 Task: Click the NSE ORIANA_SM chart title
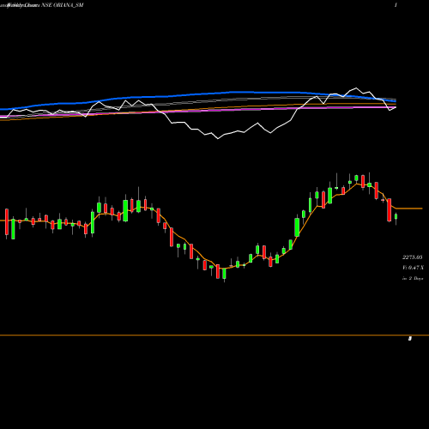point(63,5)
